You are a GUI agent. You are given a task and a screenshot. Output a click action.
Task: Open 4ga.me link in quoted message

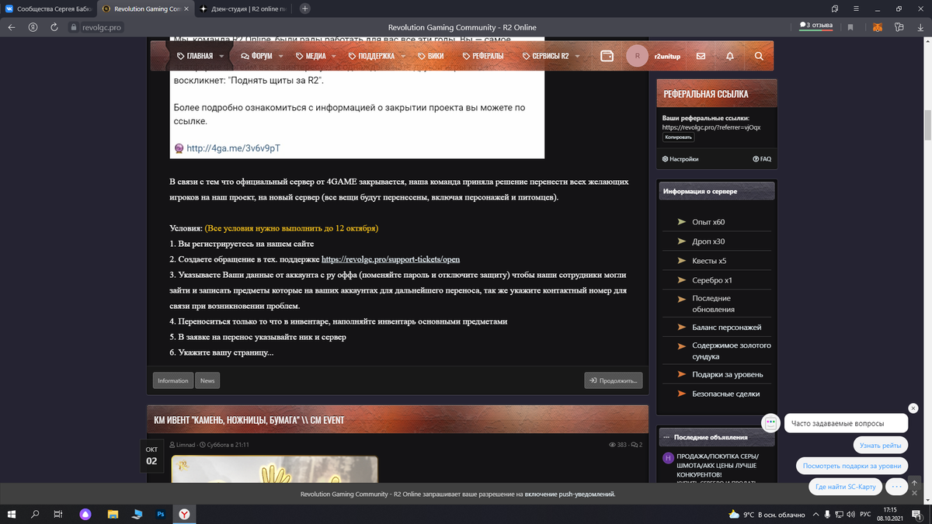pyautogui.click(x=233, y=148)
